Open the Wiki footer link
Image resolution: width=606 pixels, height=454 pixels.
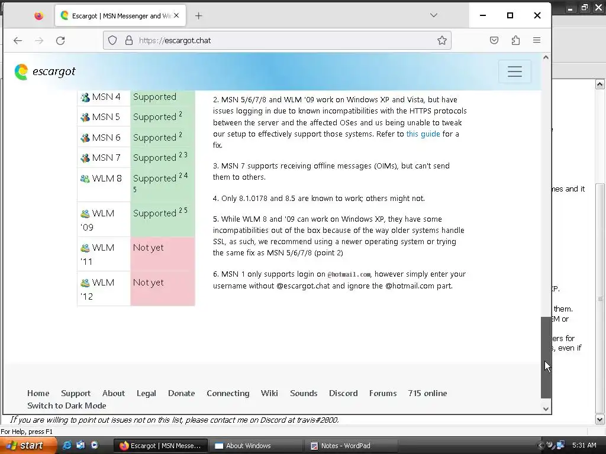pos(269,393)
